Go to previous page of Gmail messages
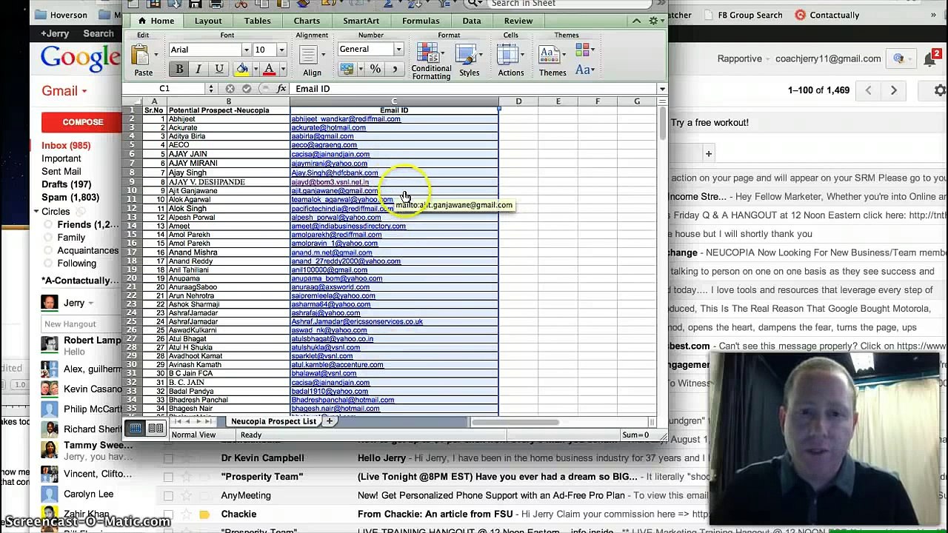The height and width of the screenshot is (533, 948). (x=869, y=90)
